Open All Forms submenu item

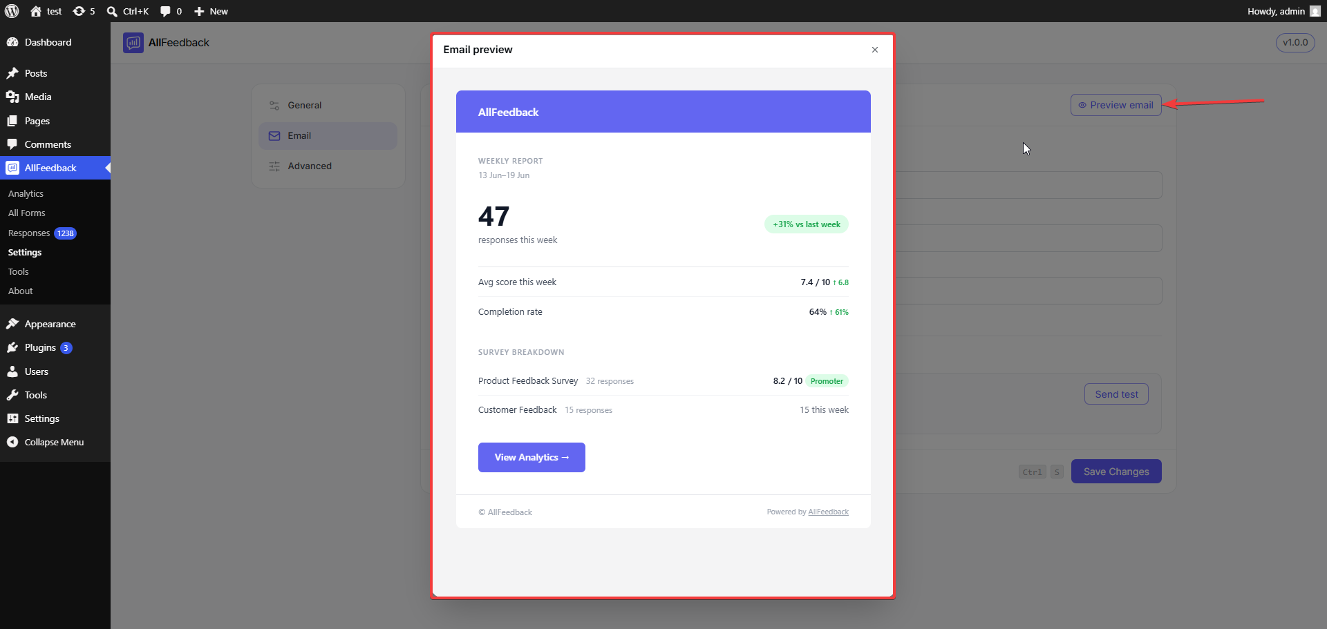(x=27, y=213)
